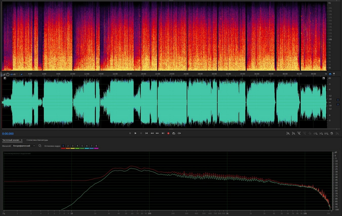The width and height of the screenshot is (342, 216).
Task: Click the pin icon beside the +0 dB gain
Action: point(22,75)
